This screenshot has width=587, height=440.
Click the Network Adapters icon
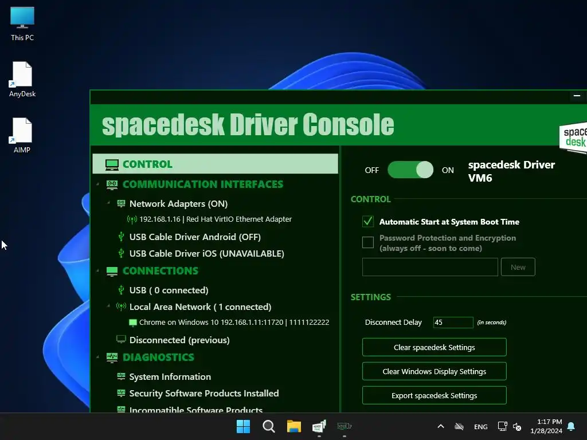[121, 203]
